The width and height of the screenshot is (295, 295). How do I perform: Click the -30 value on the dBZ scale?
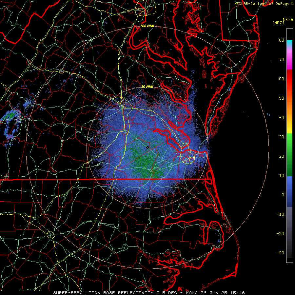tap(280, 253)
